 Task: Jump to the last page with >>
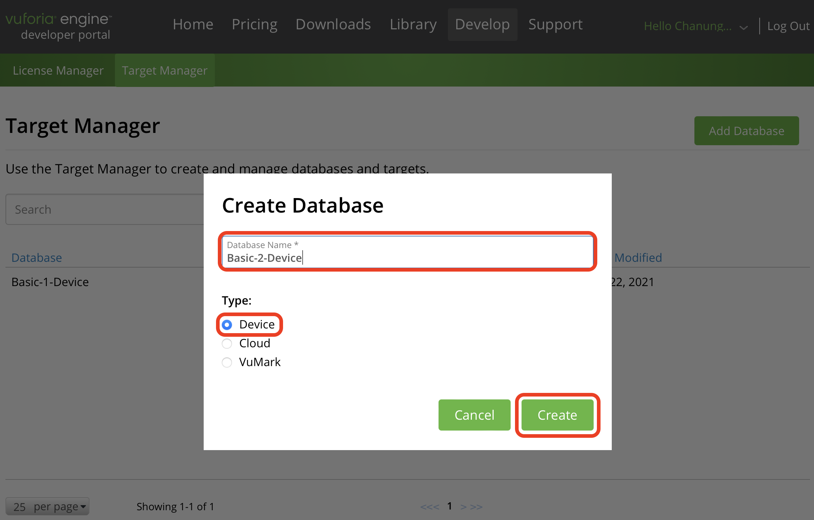[477, 507]
